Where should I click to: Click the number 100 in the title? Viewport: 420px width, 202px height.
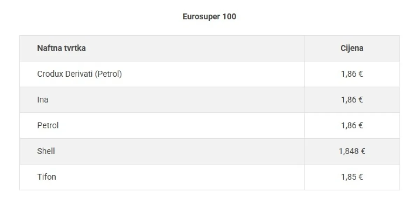tap(229, 16)
